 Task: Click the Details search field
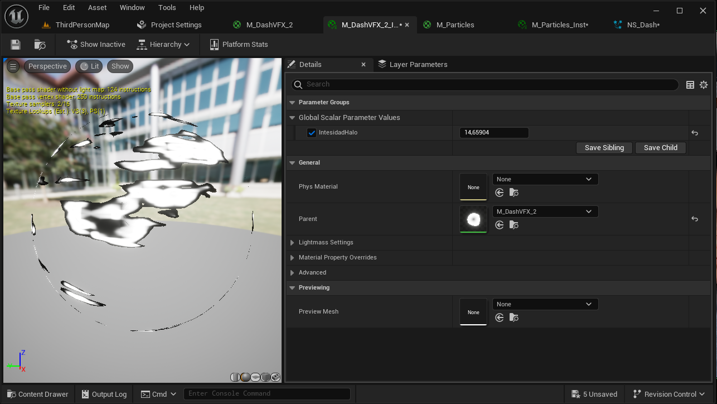(x=485, y=84)
